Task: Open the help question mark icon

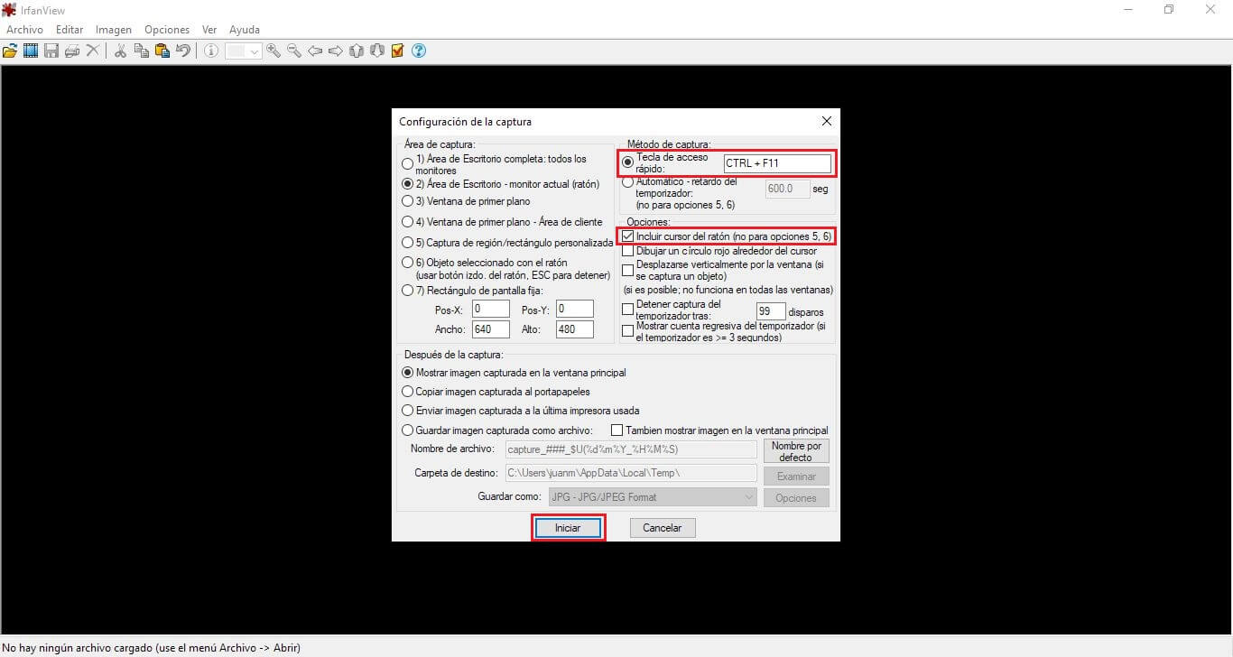Action: click(419, 51)
